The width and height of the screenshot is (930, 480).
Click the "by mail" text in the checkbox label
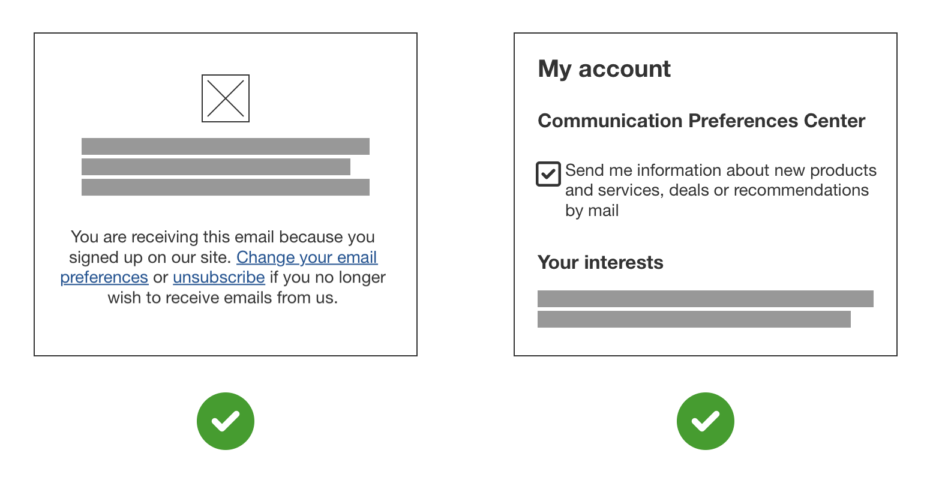(592, 211)
